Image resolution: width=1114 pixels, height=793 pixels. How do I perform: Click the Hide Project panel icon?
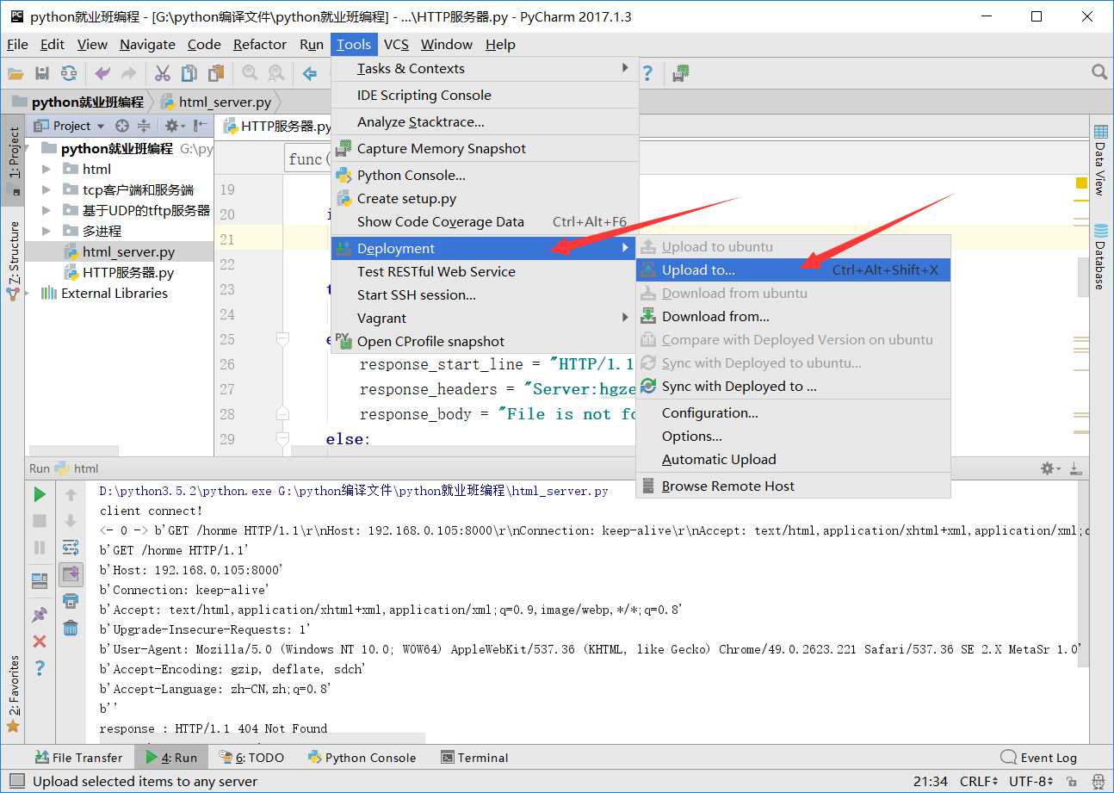pos(201,126)
